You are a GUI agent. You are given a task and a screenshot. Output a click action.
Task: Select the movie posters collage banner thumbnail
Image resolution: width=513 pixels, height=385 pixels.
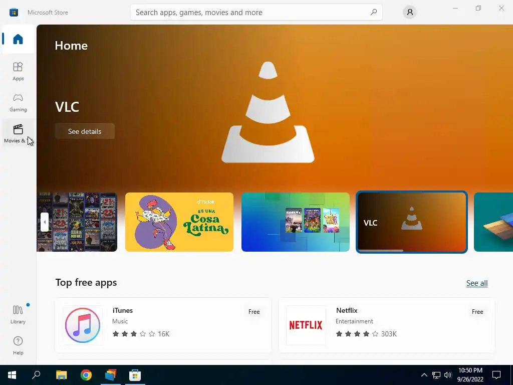(x=77, y=222)
